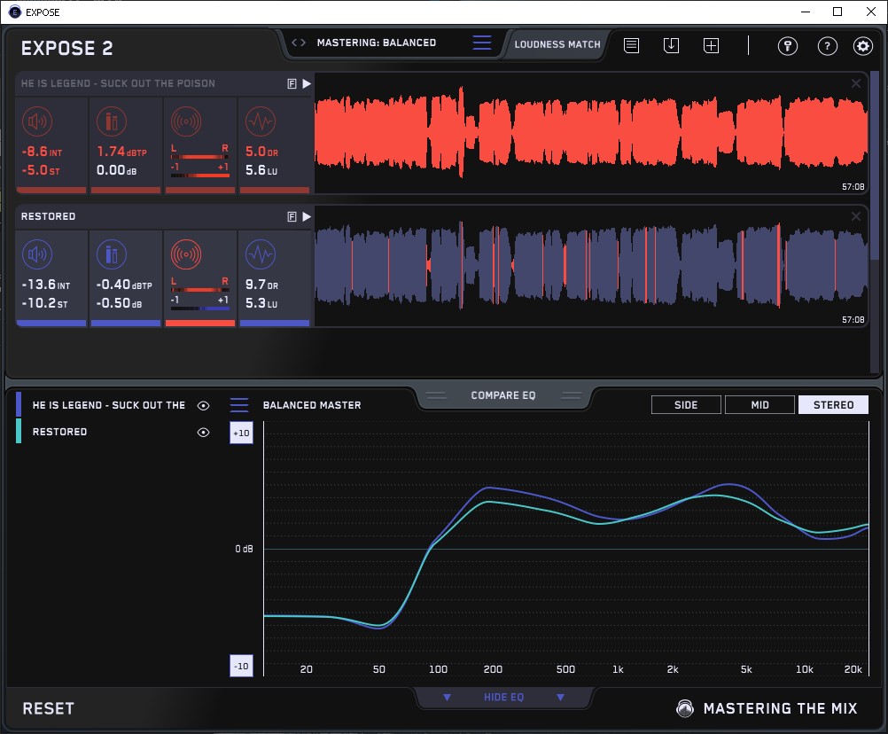This screenshot has height=734, width=888.
Task: Click the +10 EQ range button
Action: pyautogui.click(x=241, y=432)
